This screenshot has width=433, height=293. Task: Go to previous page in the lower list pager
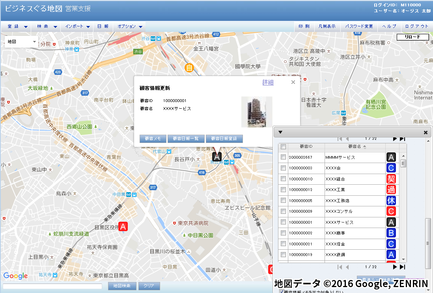coord(347,267)
